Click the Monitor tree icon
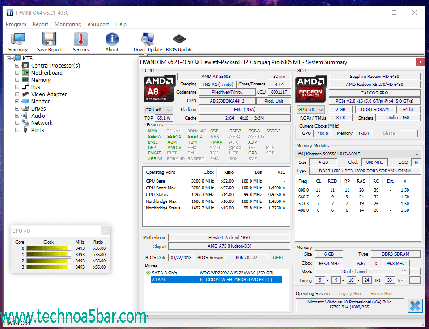 pos(25,101)
